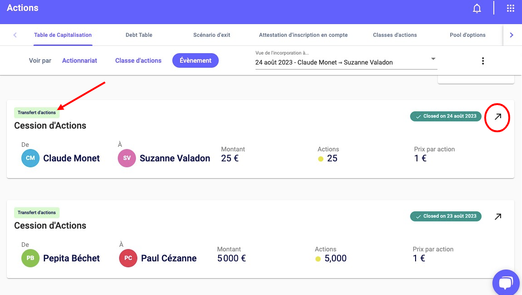
Task: Click Paul Cézanne's PC avatar
Action: pos(128,258)
